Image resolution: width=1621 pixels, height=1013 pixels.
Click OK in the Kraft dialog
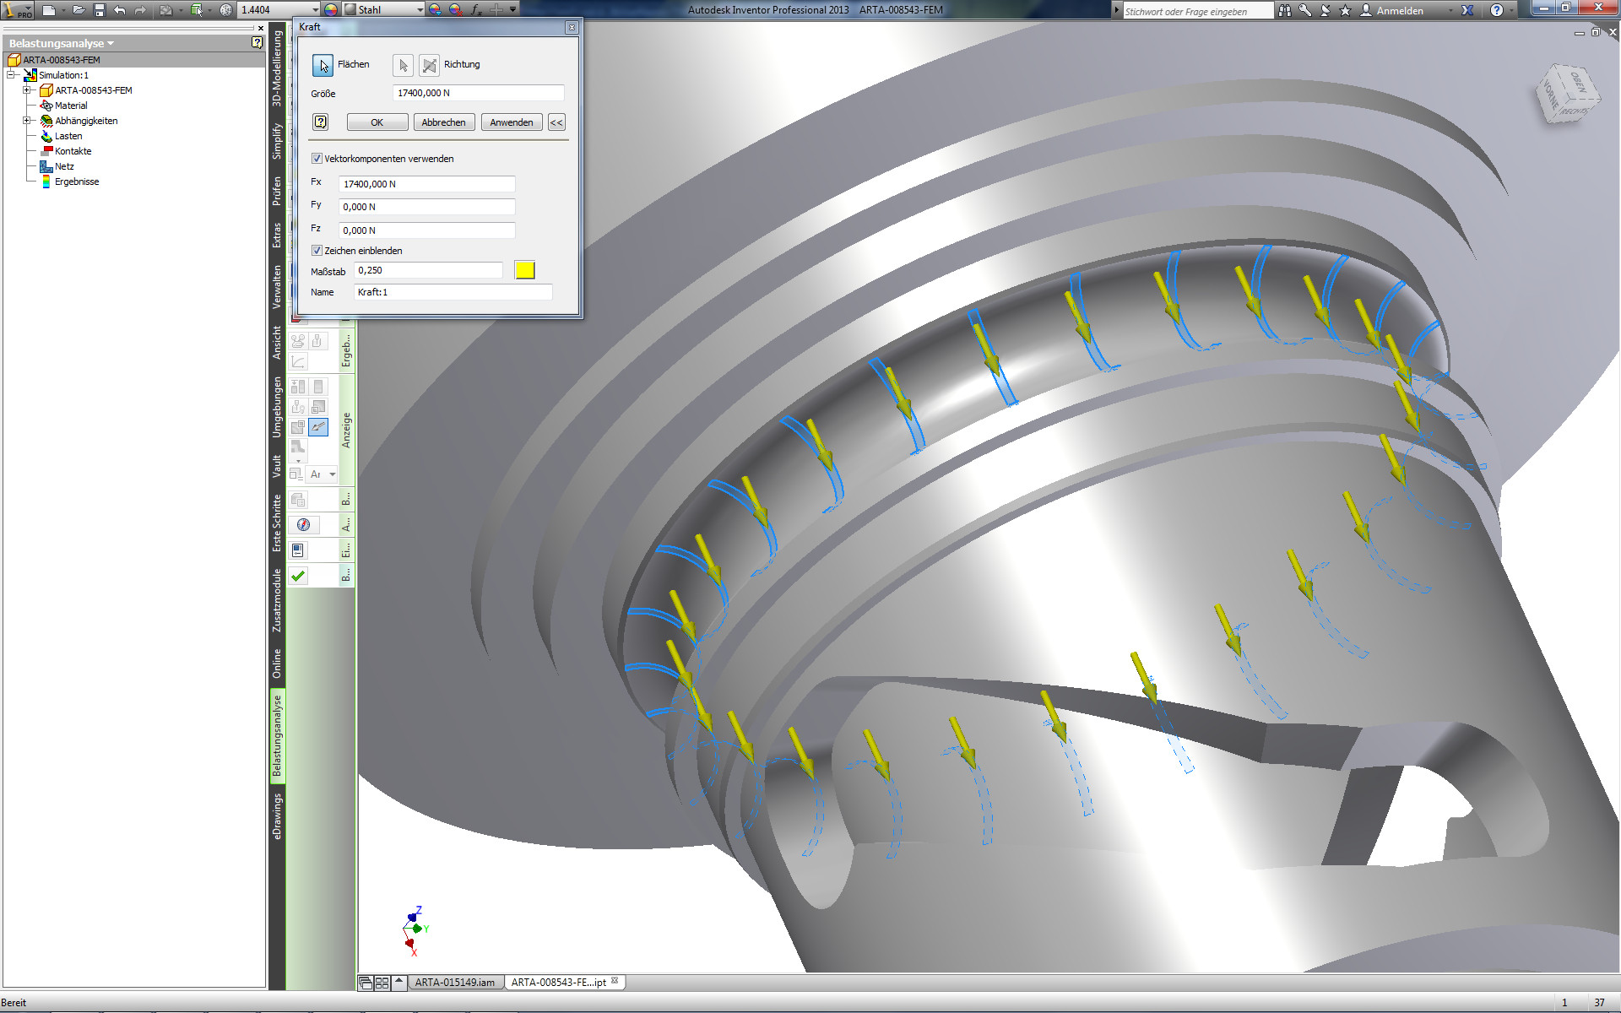click(377, 122)
